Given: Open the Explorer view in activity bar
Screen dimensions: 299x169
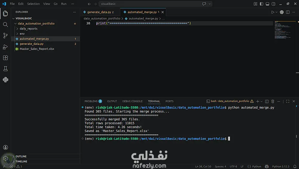Looking at the screenshot, I should click(5, 13).
